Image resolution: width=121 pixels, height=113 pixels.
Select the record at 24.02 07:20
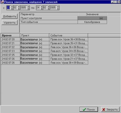(x=44, y=39)
